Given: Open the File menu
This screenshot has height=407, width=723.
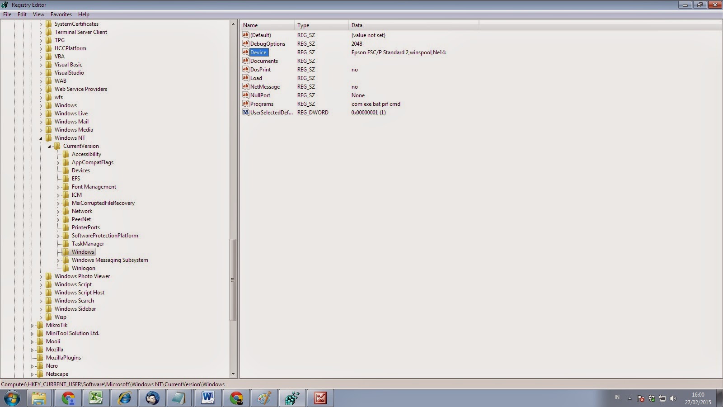Looking at the screenshot, I should pos(7,14).
